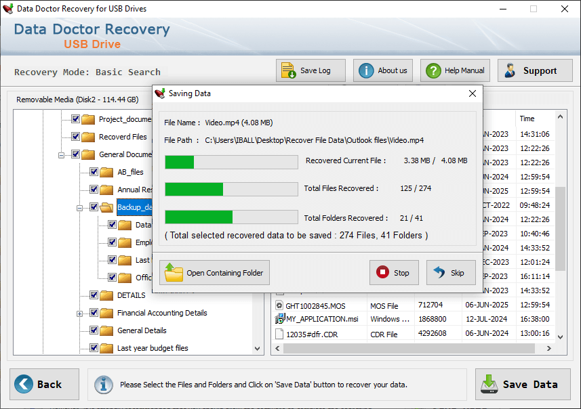Click folder tree scroll down arrow
The image size is (581, 409).
point(258,348)
